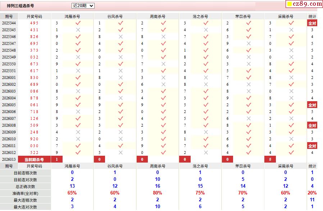Click 荡之杀号 cross mark in row 2026012
323x211 pixels.
[x=206, y=153]
